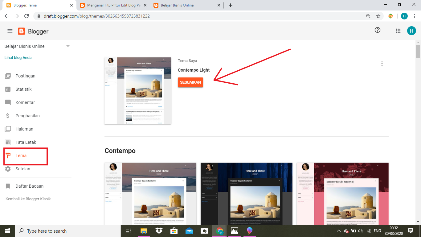Image resolution: width=421 pixels, height=237 pixels.
Task: Open the Tata Letak editor
Action: tap(26, 142)
